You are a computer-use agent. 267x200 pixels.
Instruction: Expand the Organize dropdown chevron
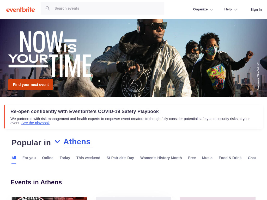click(211, 10)
